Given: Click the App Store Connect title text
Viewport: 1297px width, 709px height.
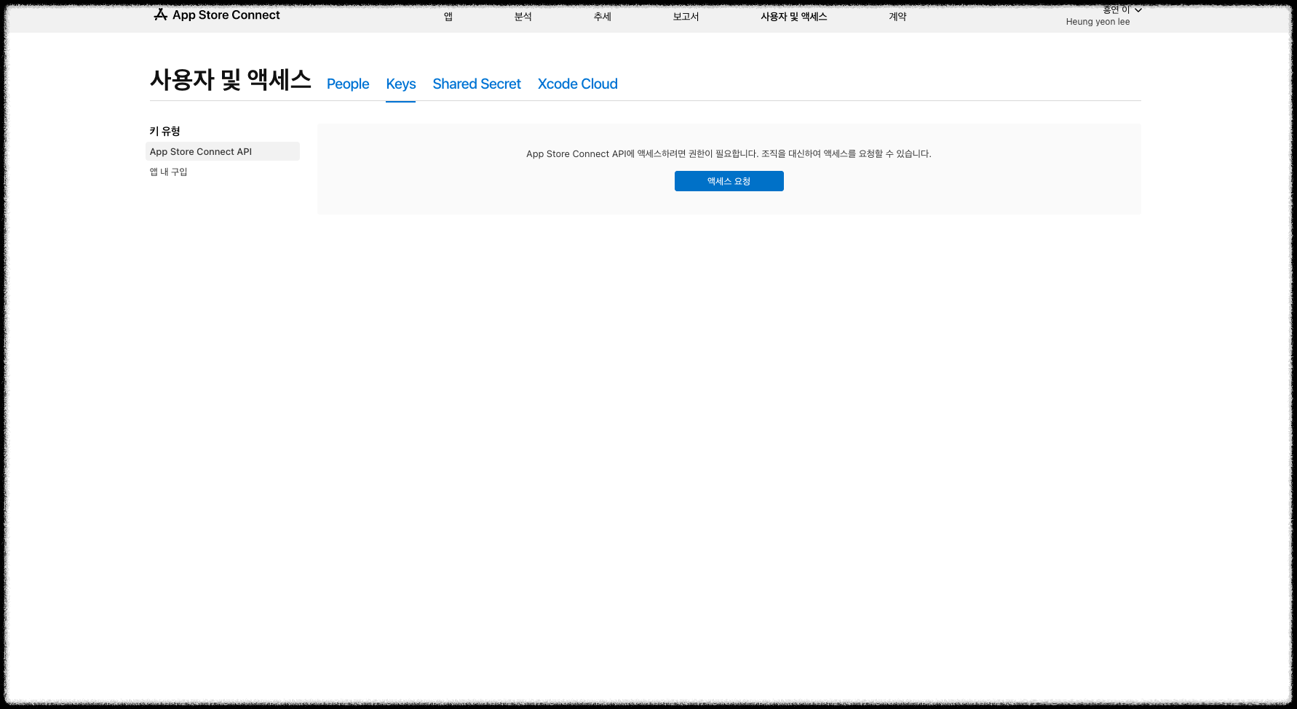Looking at the screenshot, I should [x=226, y=15].
